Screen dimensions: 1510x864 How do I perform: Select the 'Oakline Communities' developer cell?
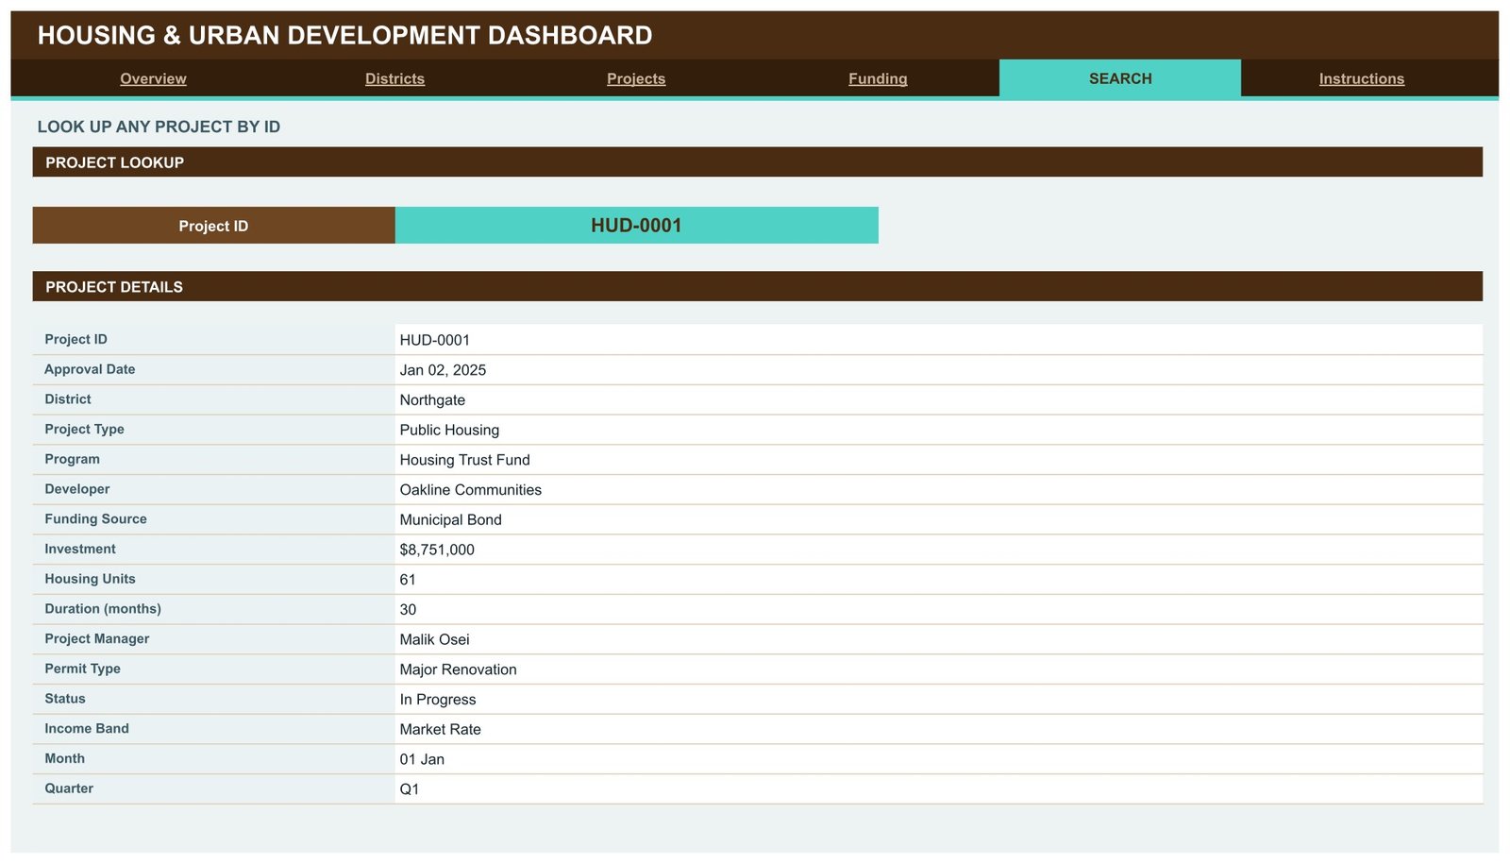(x=939, y=489)
